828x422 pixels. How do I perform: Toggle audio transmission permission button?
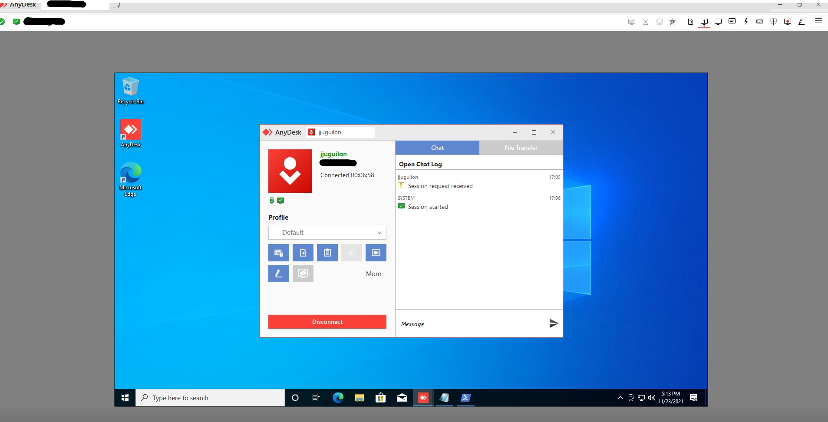[x=352, y=253]
